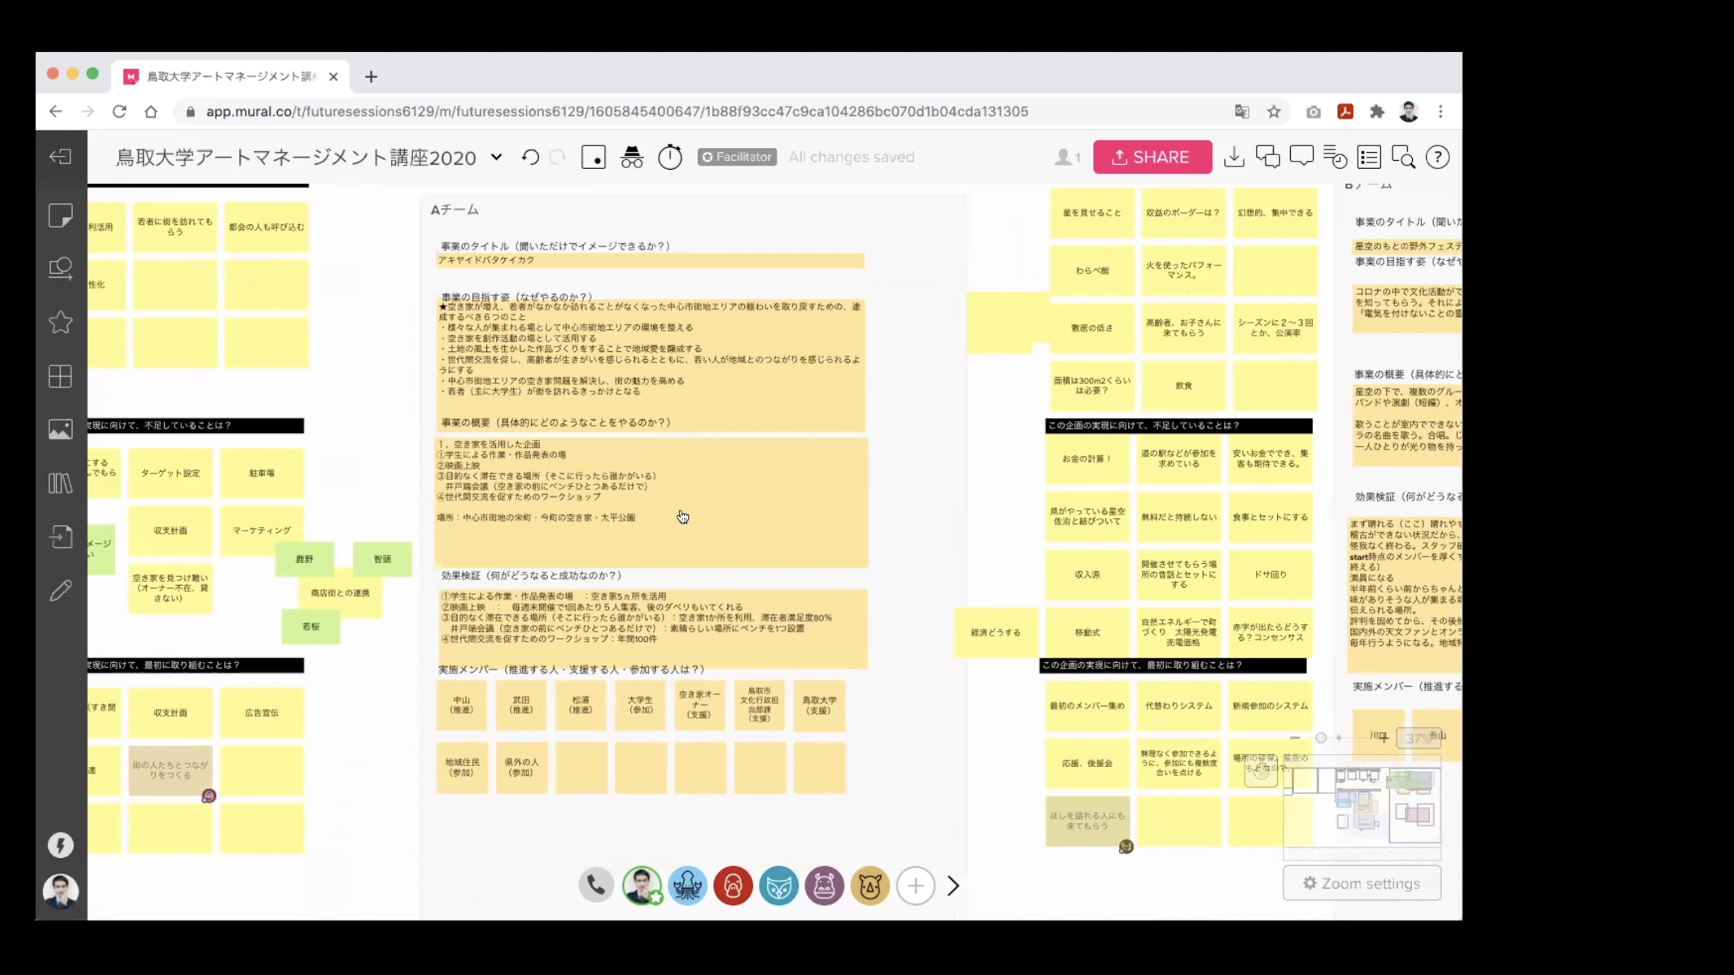This screenshot has width=1734, height=975.
Task: Click the facilitator photo avatar in collaborator bar
Action: click(641, 886)
